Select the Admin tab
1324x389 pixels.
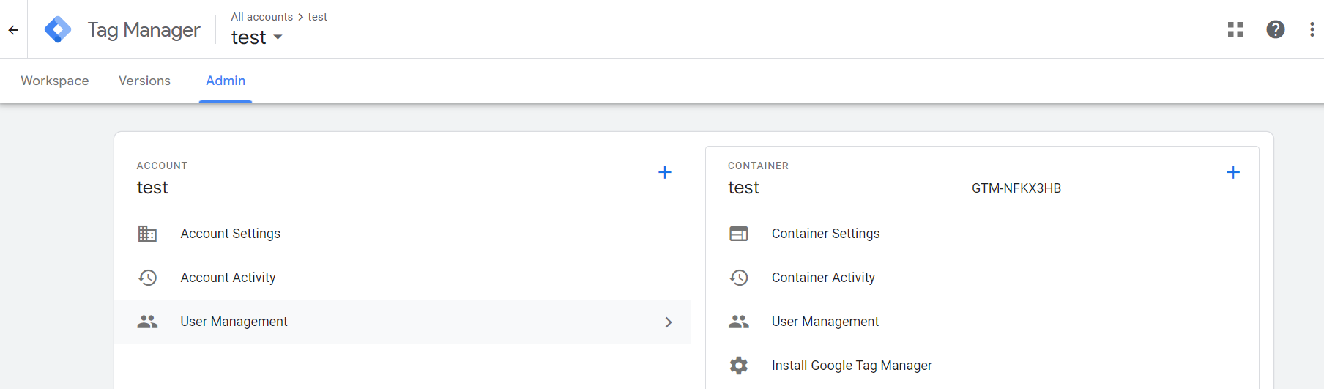[x=226, y=81]
